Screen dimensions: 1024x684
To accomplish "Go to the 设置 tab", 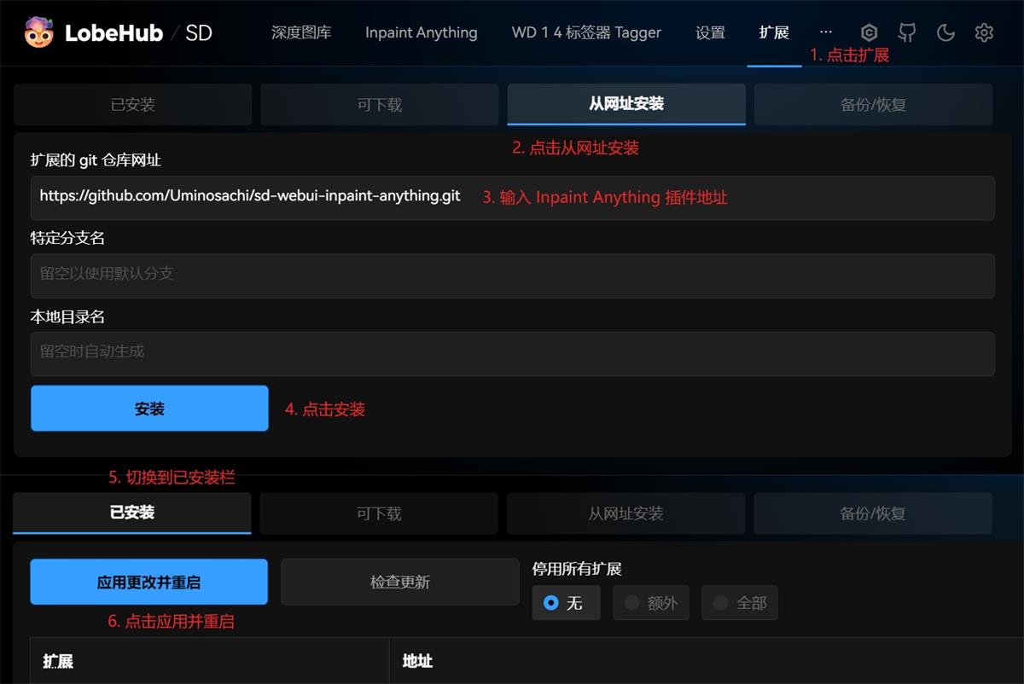I will pyautogui.click(x=710, y=32).
